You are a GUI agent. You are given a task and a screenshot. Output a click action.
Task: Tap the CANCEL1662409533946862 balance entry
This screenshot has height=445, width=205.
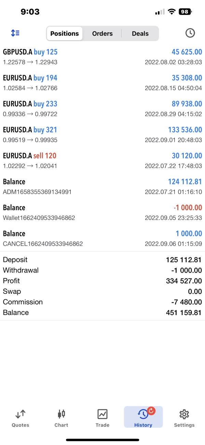click(102, 238)
